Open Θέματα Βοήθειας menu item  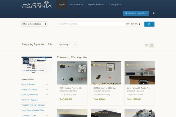click(96, 5)
